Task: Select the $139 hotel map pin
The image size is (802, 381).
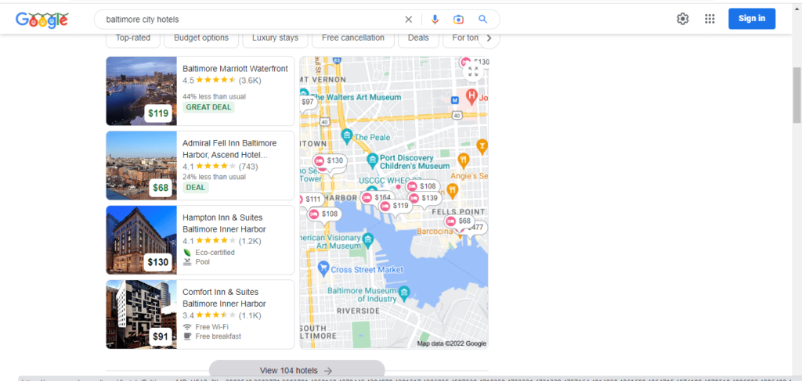Action: 424,198
